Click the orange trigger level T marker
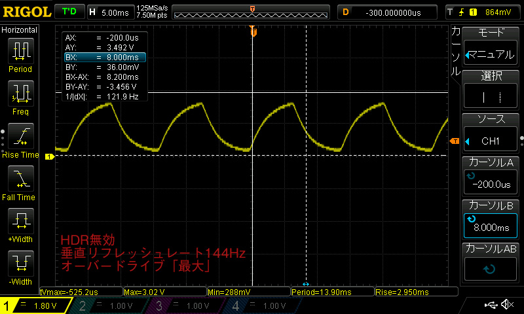 tap(455, 141)
